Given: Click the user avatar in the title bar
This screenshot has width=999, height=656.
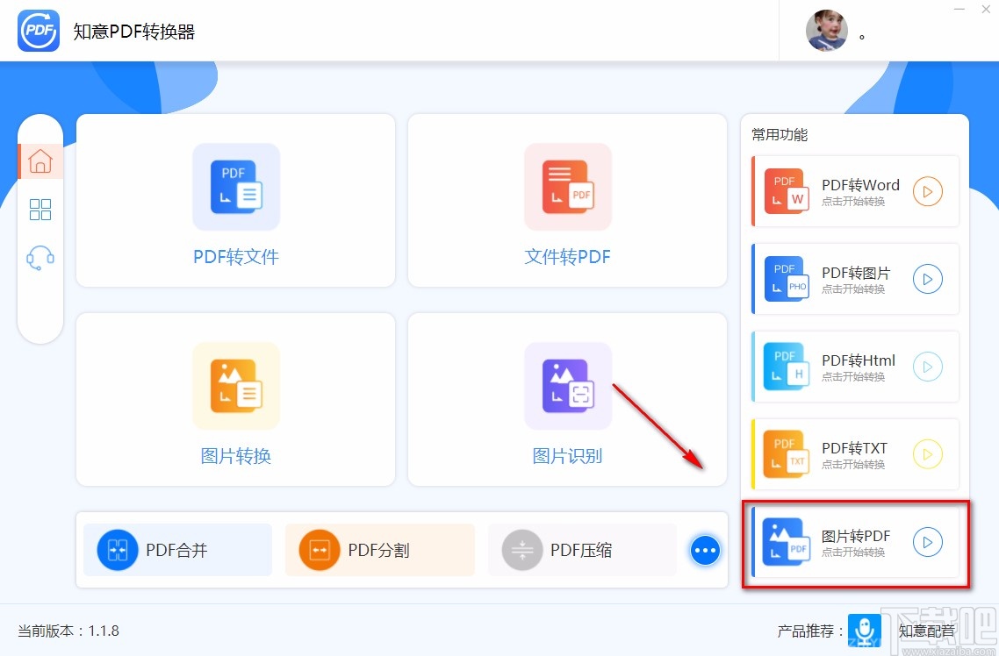Looking at the screenshot, I should pyautogui.click(x=826, y=31).
